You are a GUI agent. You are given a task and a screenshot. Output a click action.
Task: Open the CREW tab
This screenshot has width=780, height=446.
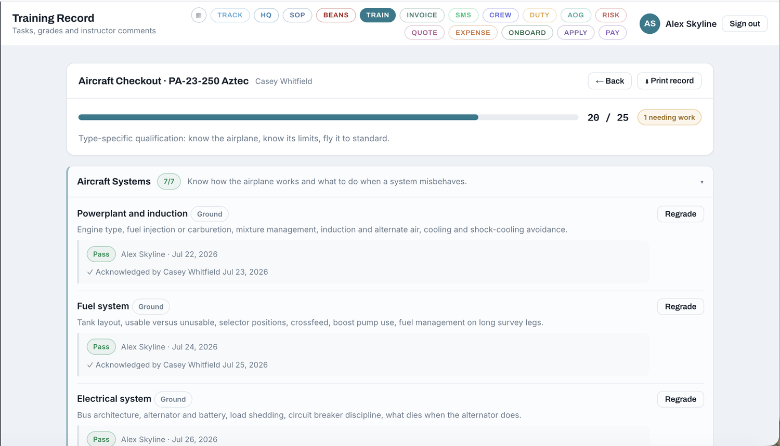click(500, 15)
